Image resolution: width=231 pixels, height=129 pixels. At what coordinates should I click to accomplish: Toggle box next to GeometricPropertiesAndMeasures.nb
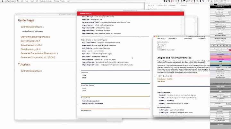[x=57, y=53]
